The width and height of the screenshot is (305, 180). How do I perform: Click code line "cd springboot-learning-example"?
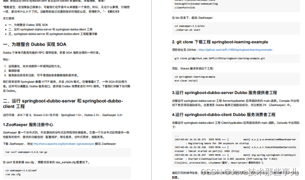195,77
